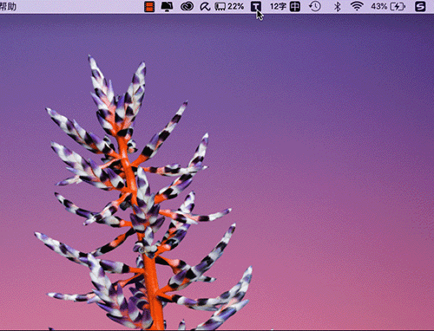Screen dimensions: 434x331
Task: Open the black display monitor status icon
Action: pyautogui.click(x=168, y=7)
